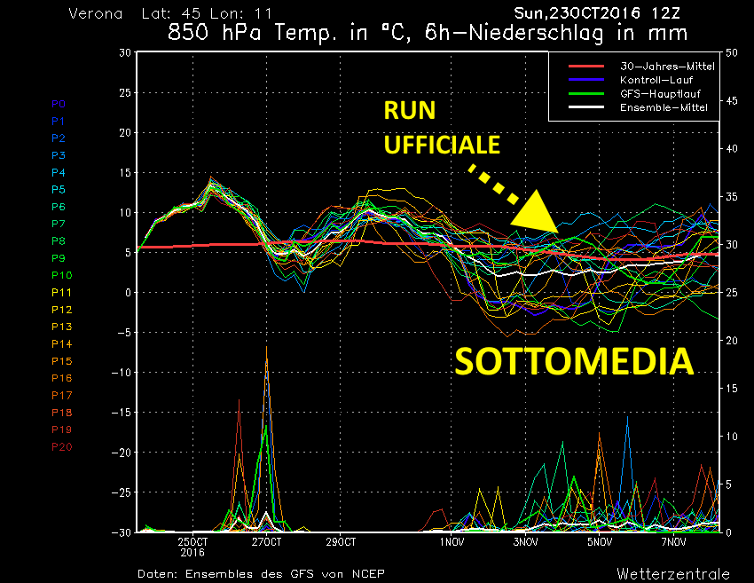Image resolution: width=754 pixels, height=583 pixels.
Task: Click the P10 ensemble member label
Action: coord(61,275)
